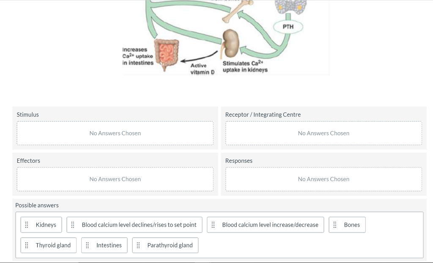Click the Responses drop zone
The image size is (433, 263).
(323, 179)
